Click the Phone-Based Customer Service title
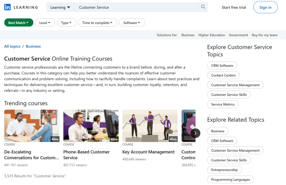Screen dimensions: 286x185 (87, 155)
